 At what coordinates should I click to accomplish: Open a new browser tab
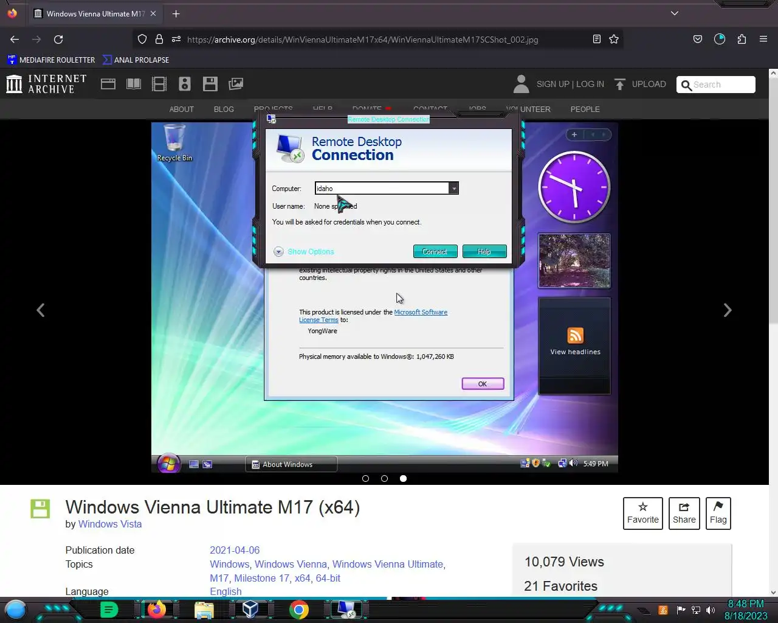(176, 13)
